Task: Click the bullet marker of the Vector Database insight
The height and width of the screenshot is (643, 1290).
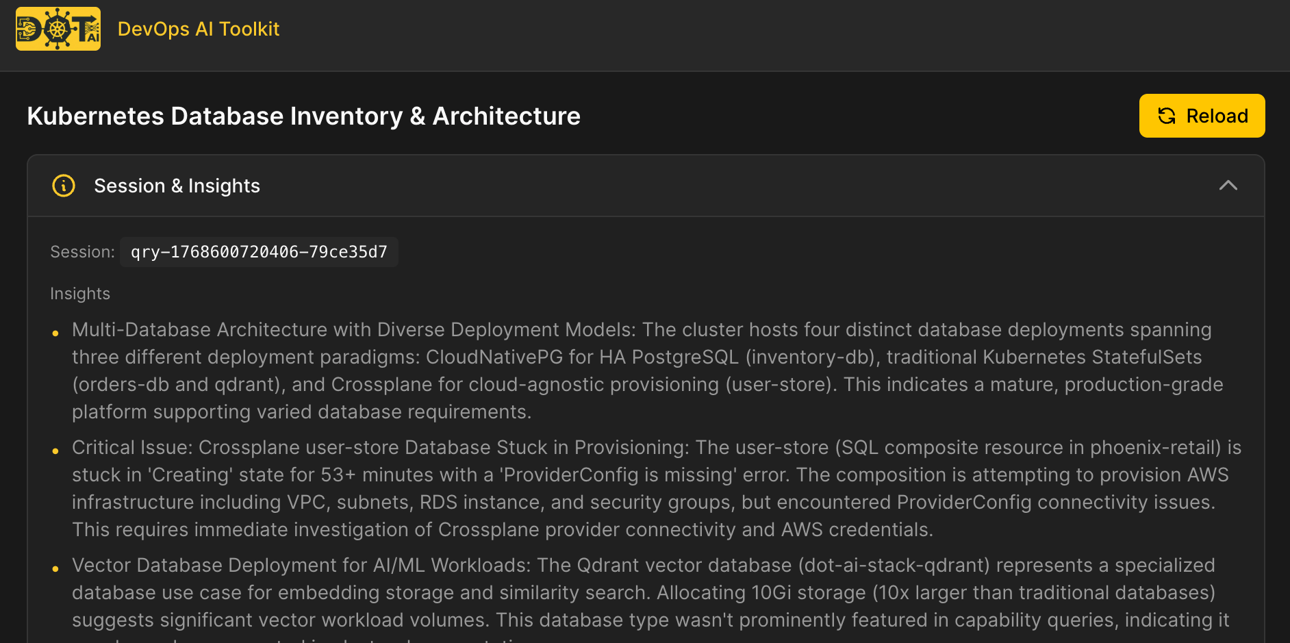Action: (x=55, y=569)
